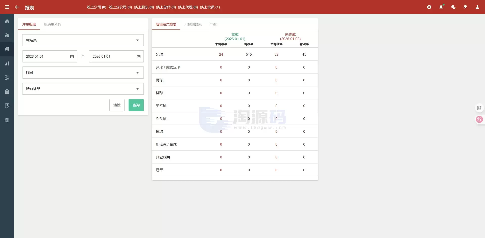Switch to 取消单分析 tab
This screenshot has width=485, height=238.
53,24
